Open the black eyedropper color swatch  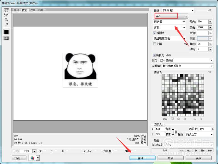pos(6,32)
